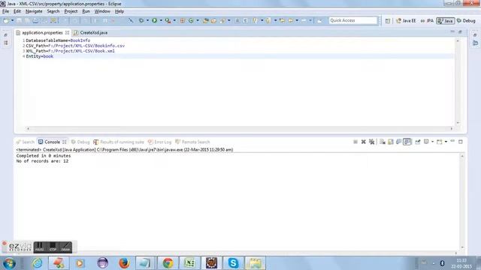Expand the Debug button dropdown arrow
This screenshot has height=270, width=481.
coord(147,20)
